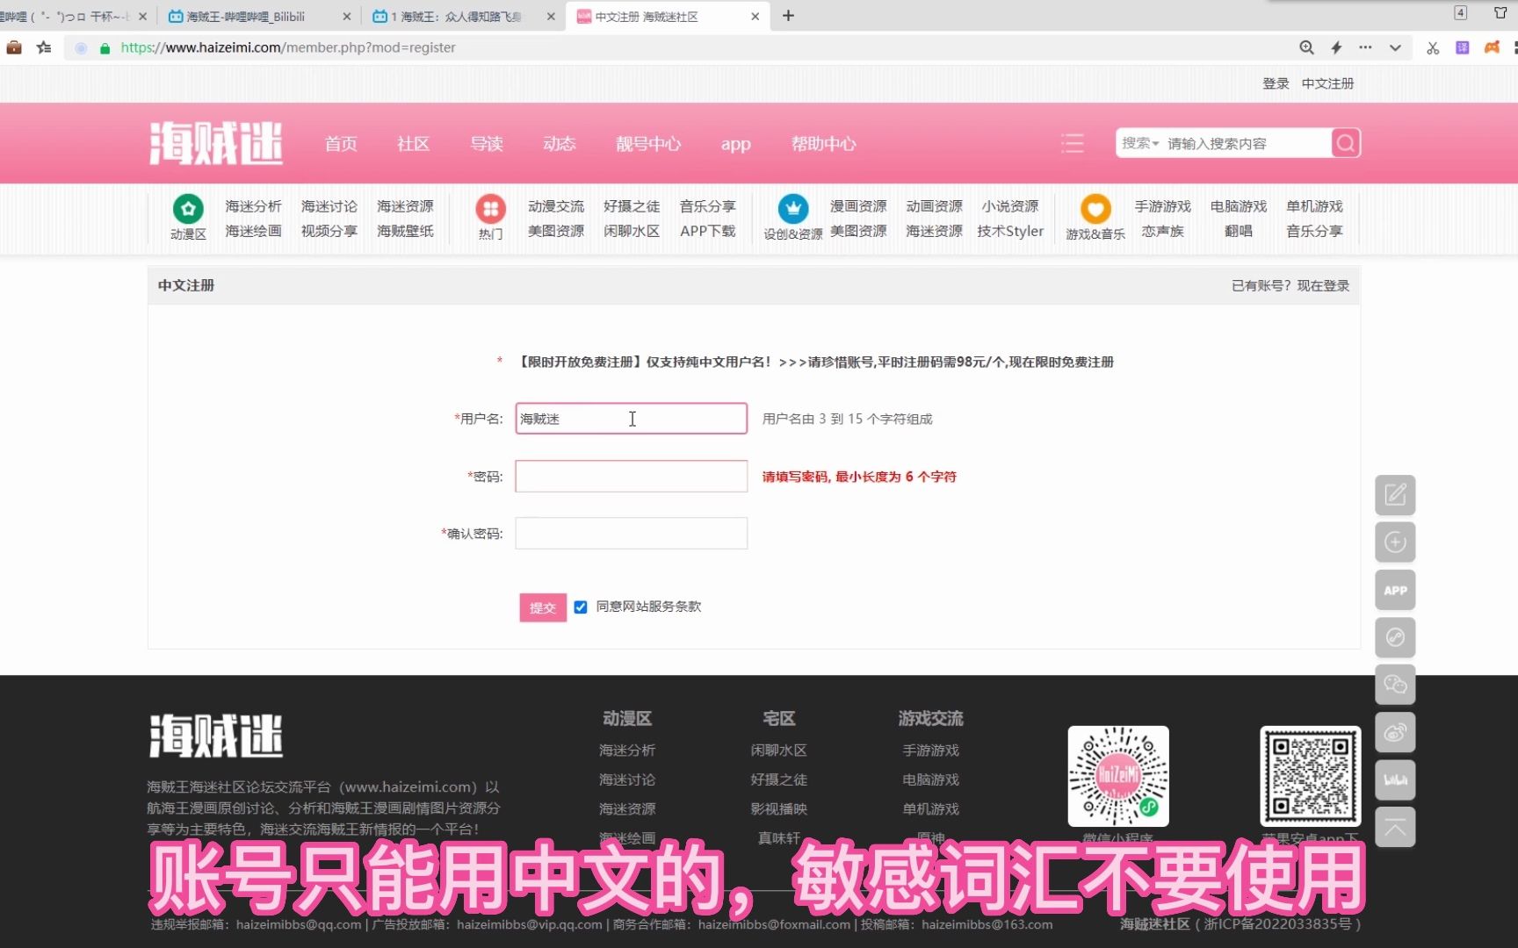Click the edit/post pencil icon in right sidebar
Viewport: 1518px width, 948px height.
coord(1395,495)
